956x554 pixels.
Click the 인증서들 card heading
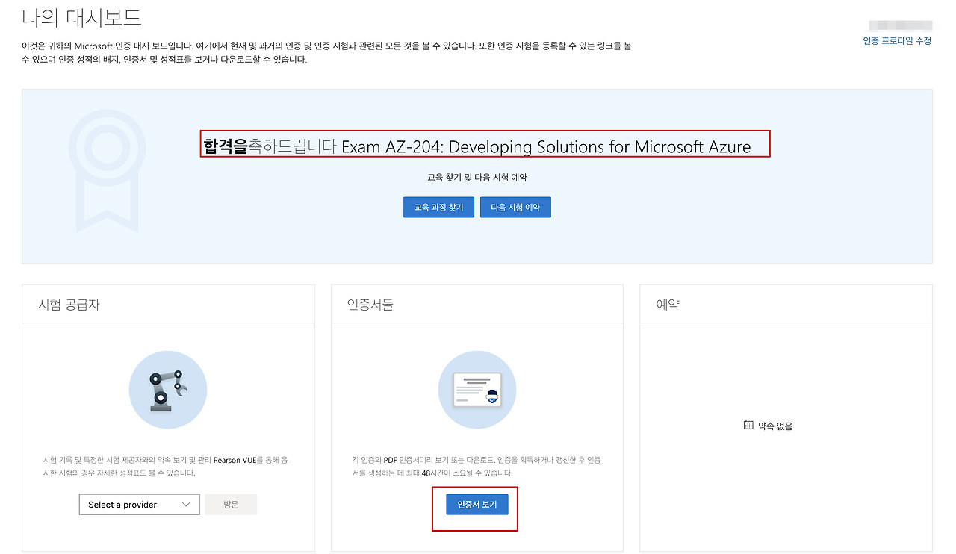370,305
